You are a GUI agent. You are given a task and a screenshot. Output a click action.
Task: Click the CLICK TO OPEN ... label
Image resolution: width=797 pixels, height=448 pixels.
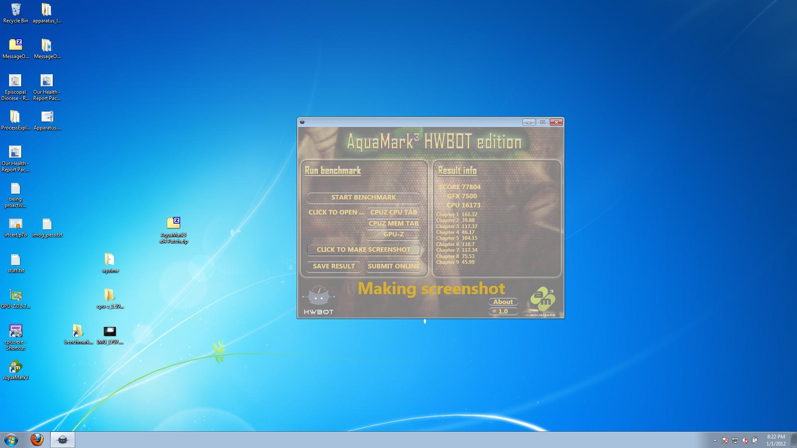[336, 212]
